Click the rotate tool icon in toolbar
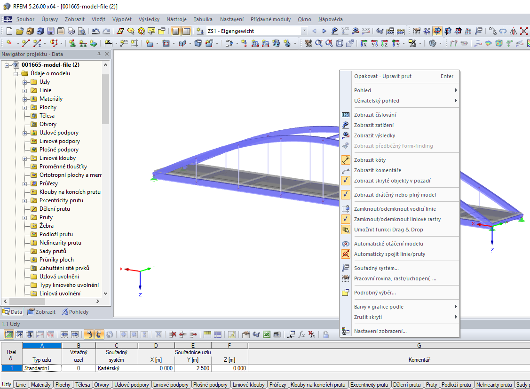 [x=503, y=31]
